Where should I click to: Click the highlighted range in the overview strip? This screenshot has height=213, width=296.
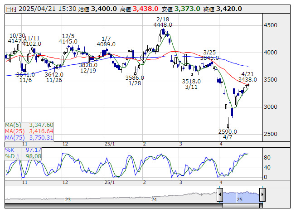click(241, 197)
